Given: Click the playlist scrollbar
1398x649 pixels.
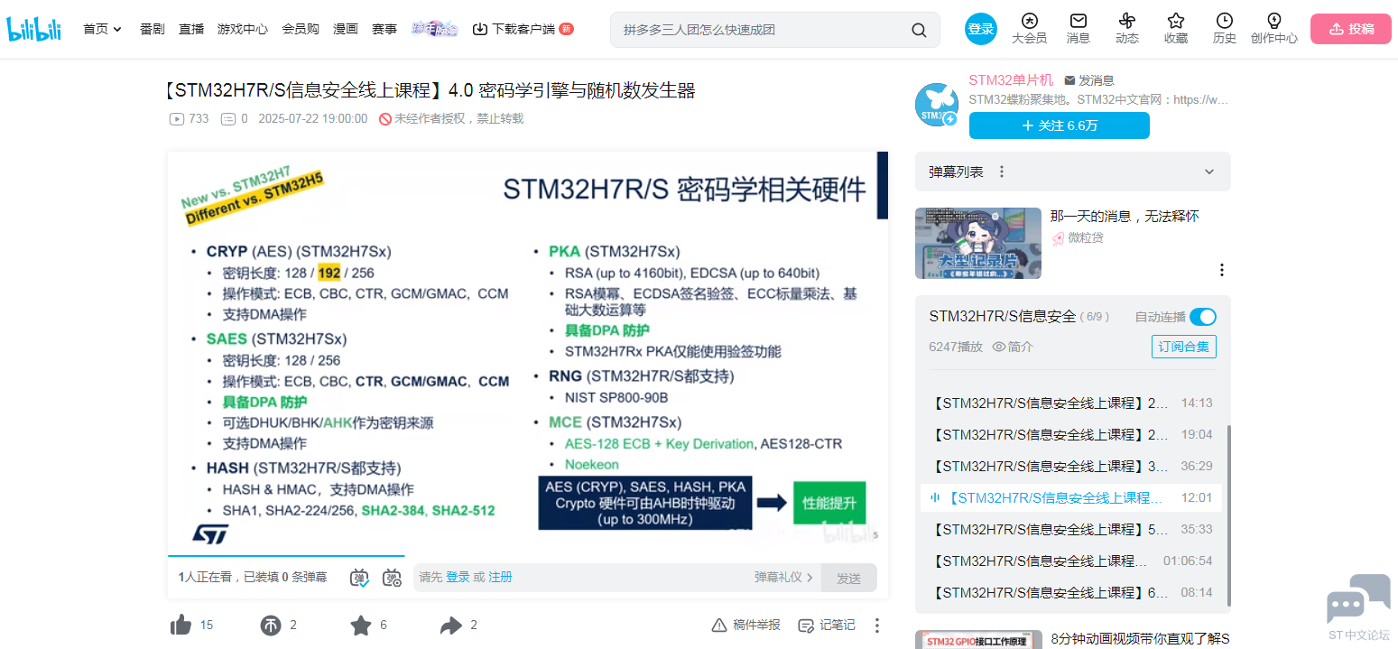Looking at the screenshot, I should (x=1227, y=515).
